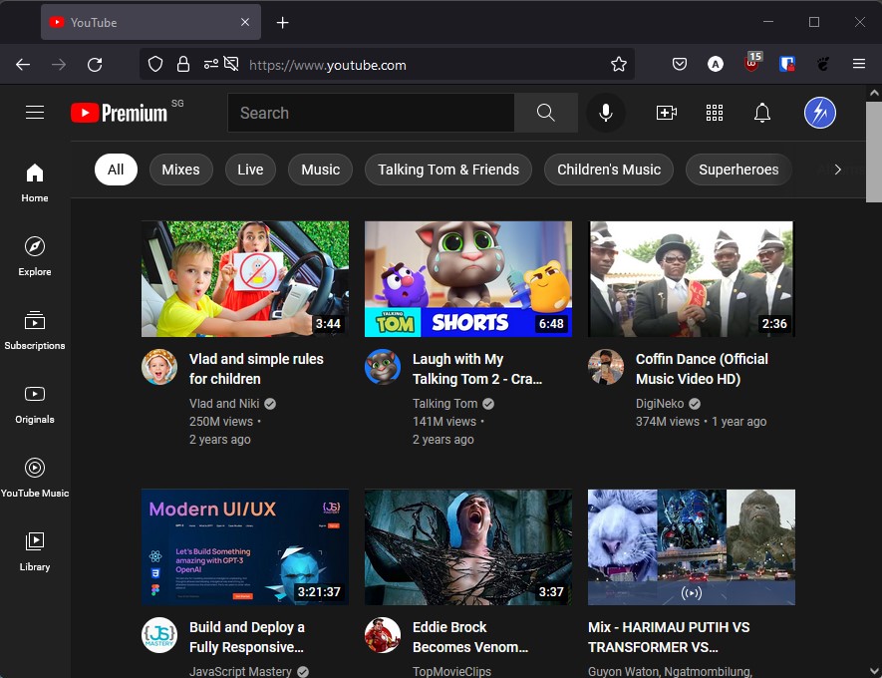Click the Vlad and Niki channel name
This screenshot has height=678, width=882.
224,404
